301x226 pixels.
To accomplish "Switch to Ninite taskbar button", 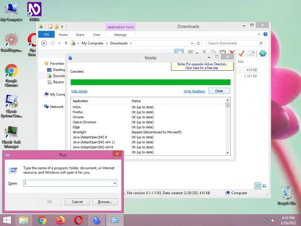I will pyautogui.click(x=96, y=220).
